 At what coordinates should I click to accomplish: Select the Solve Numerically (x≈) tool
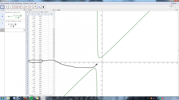pos(31,7)
